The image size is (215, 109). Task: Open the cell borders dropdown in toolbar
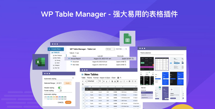coord(130,81)
